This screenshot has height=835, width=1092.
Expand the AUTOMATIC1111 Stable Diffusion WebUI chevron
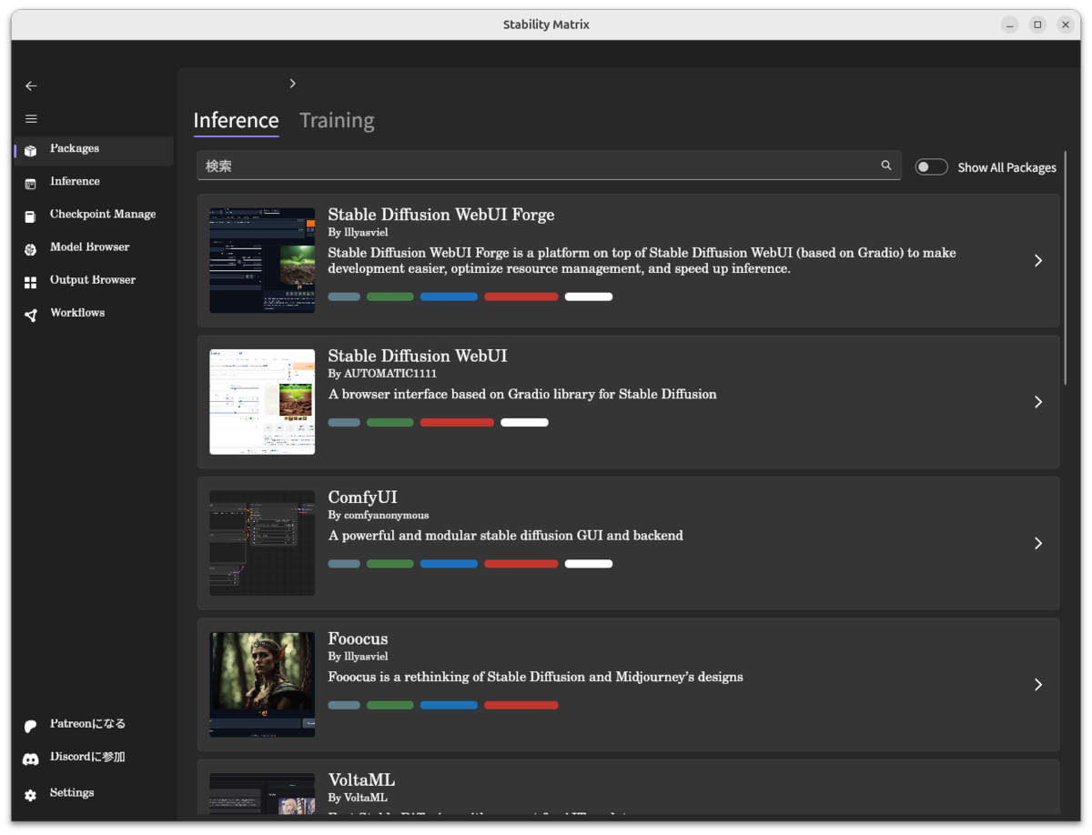[1038, 402]
